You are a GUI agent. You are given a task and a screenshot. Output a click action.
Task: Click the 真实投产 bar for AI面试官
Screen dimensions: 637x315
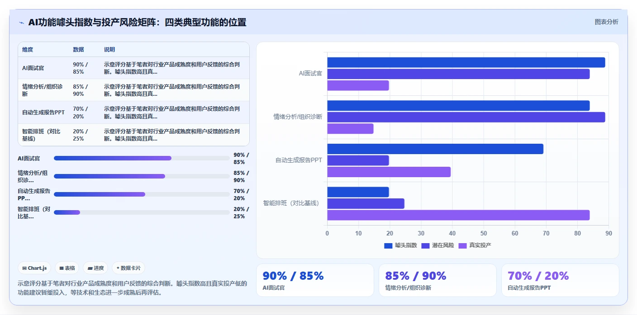tap(358, 85)
